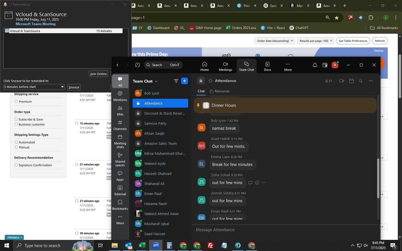Open Excel from the Windows taskbar
The image size is (402, 251).
tap(142, 245)
